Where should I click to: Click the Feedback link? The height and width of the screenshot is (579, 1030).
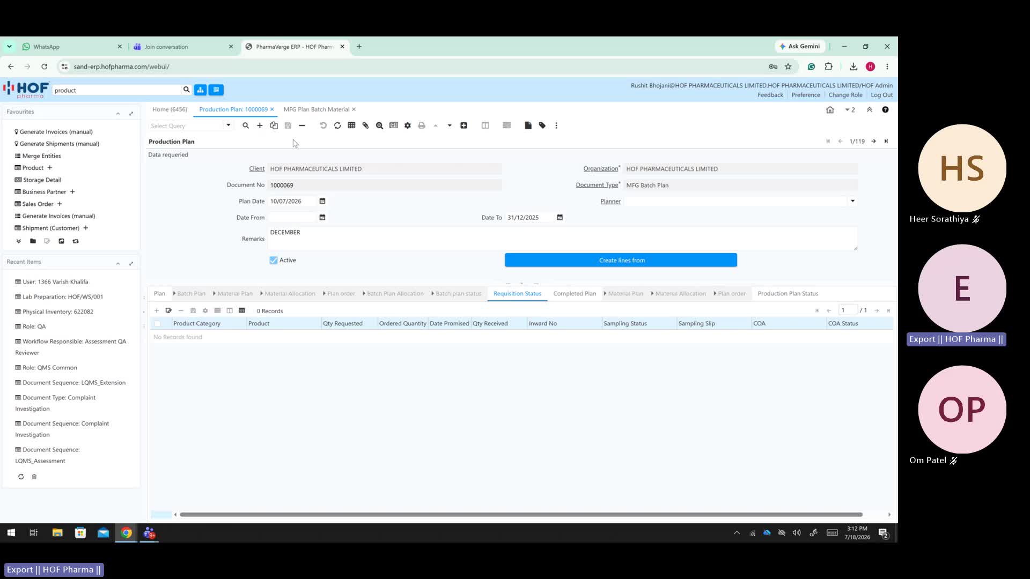point(770,95)
